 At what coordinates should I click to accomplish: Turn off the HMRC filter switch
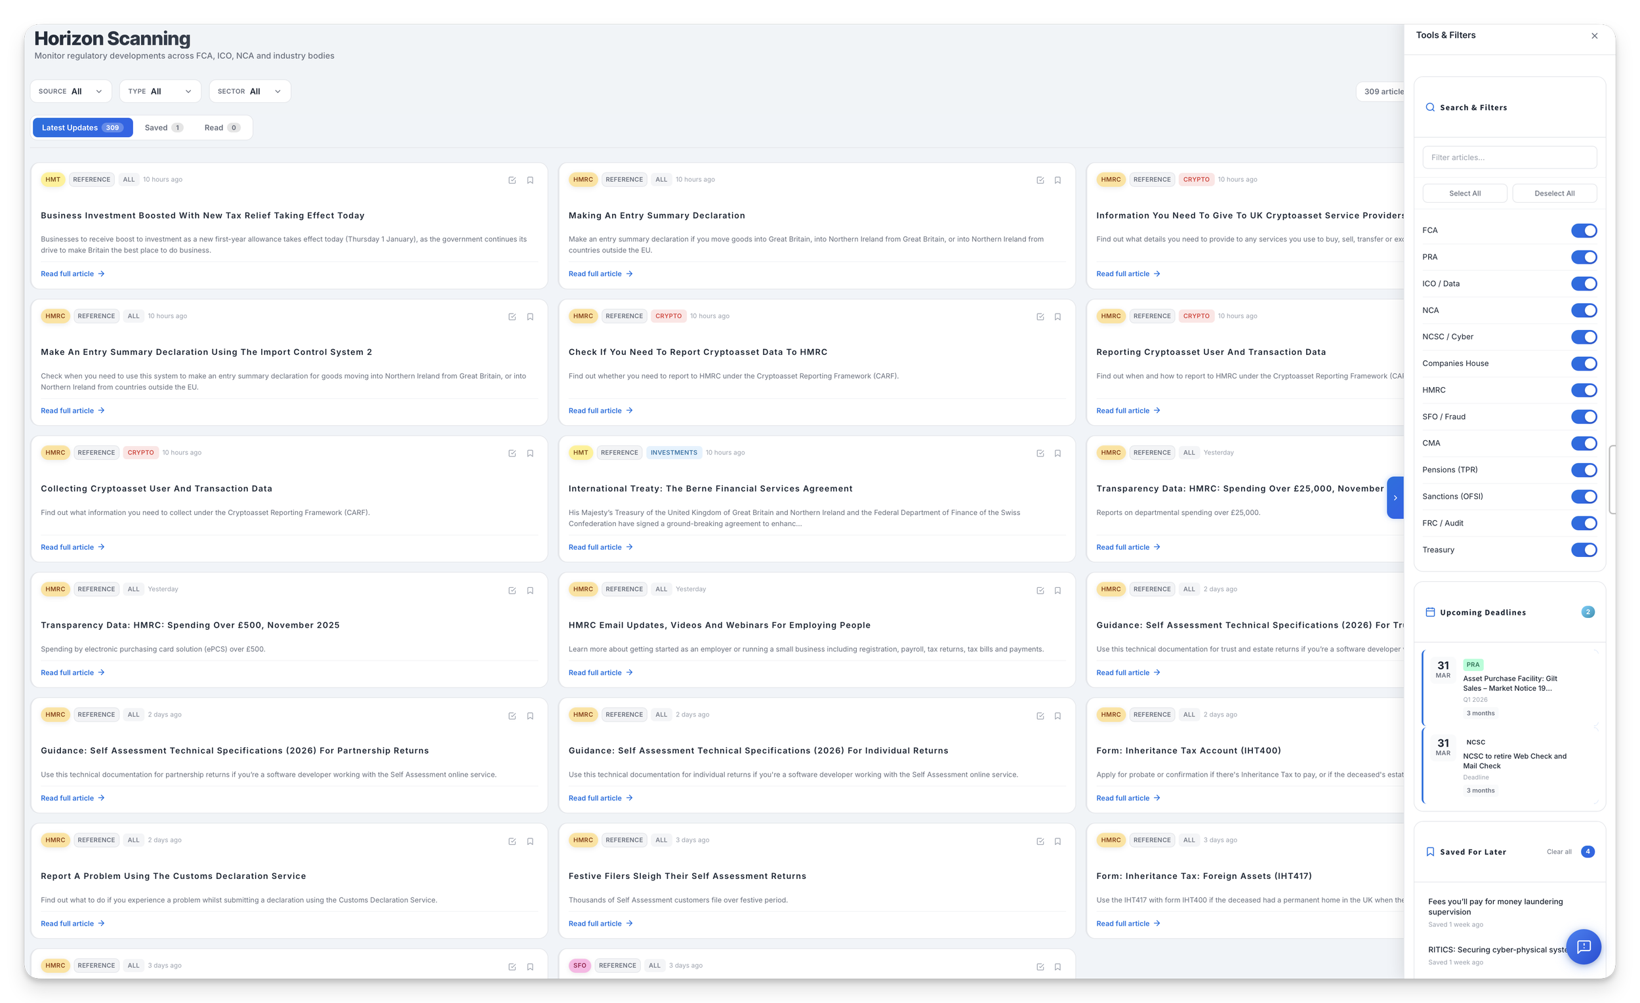(x=1584, y=390)
